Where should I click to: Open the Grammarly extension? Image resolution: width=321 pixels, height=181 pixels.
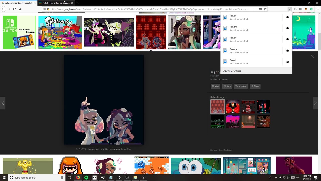(x=311, y=9)
